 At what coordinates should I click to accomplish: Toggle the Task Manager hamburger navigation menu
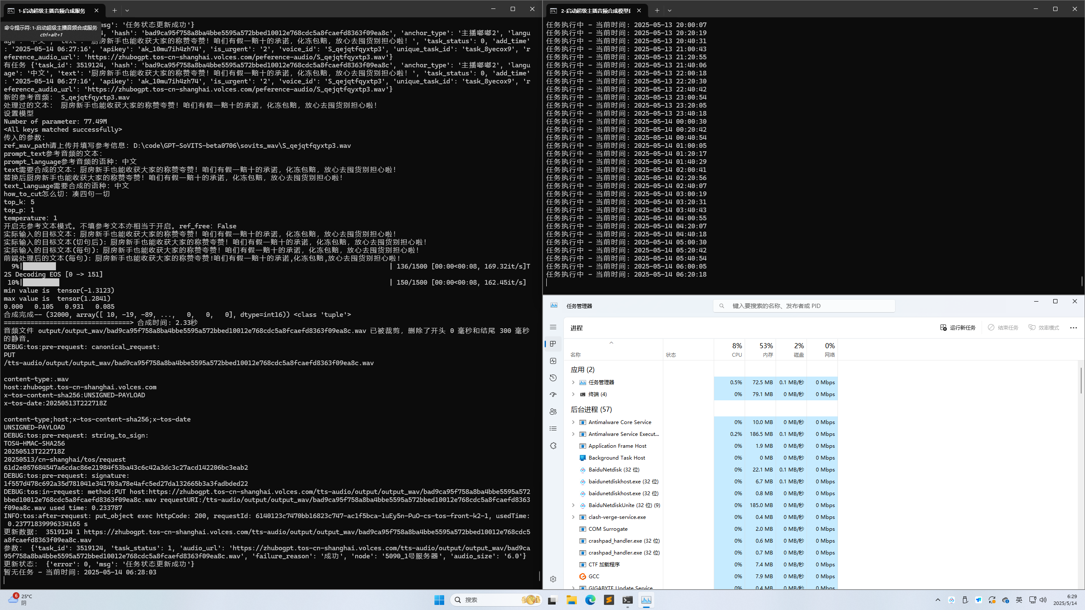point(553,327)
